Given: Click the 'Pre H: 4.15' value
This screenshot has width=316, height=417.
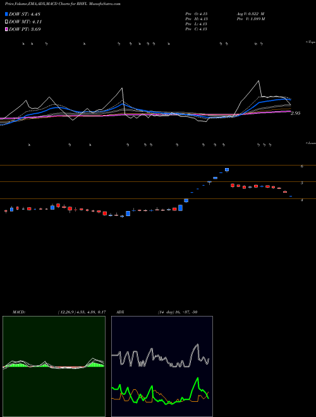Looking at the screenshot, I should click(x=197, y=19).
